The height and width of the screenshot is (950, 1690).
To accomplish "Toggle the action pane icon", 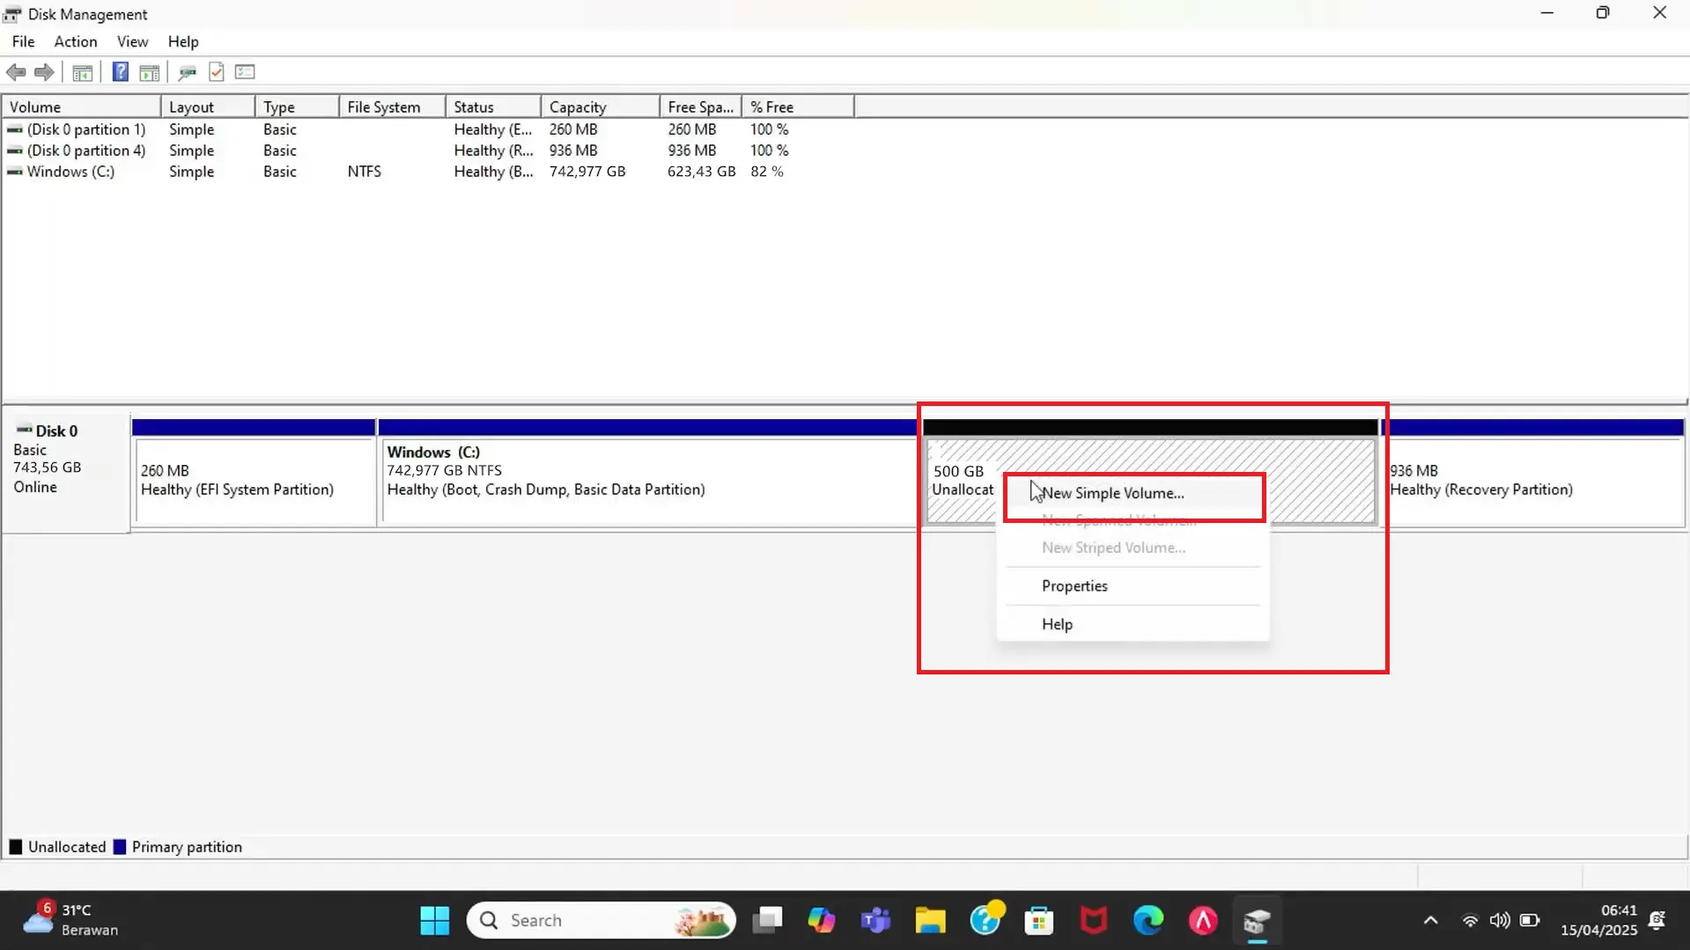I will pos(149,71).
